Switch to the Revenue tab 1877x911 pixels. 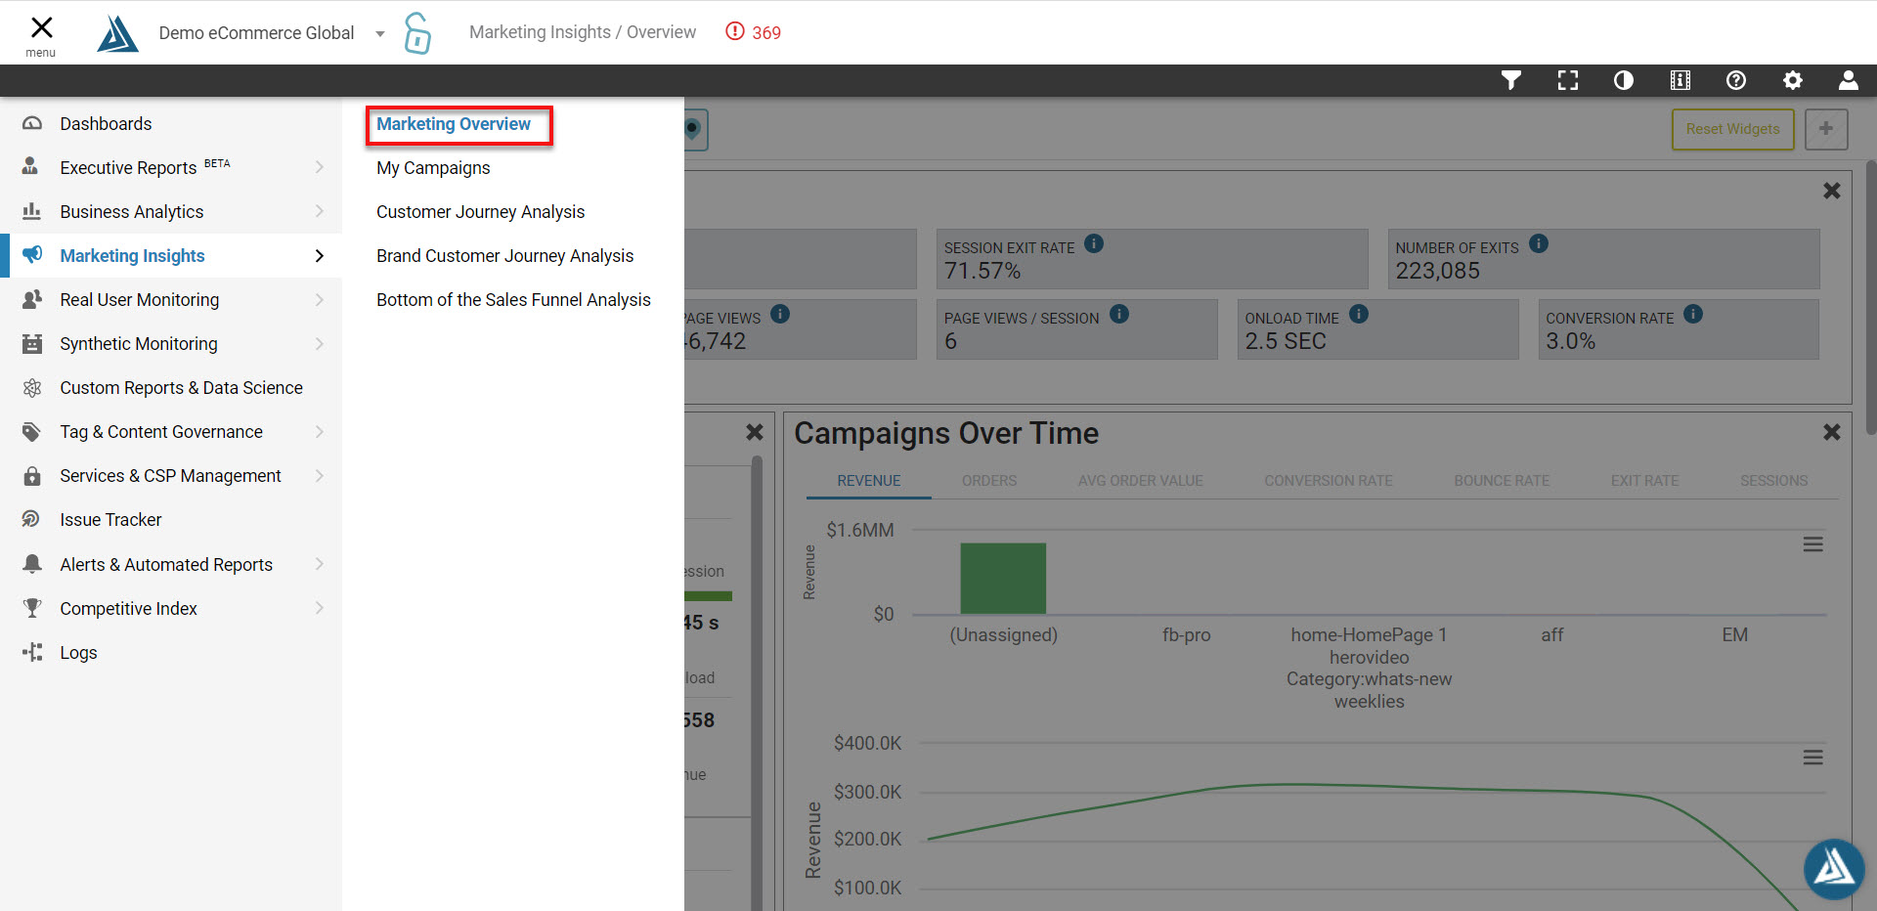point(869,481)
